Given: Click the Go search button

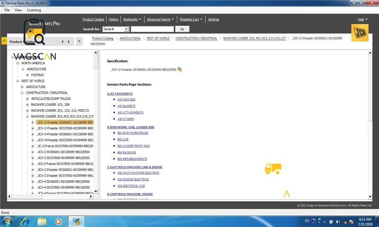Looking at the screenshot, I should click(x=182, y=29).
